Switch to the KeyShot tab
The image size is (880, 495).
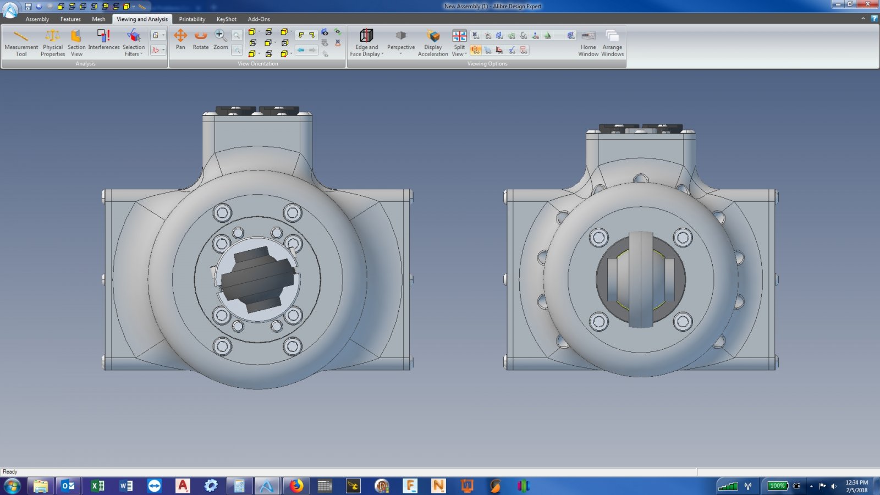coord(227,19)
